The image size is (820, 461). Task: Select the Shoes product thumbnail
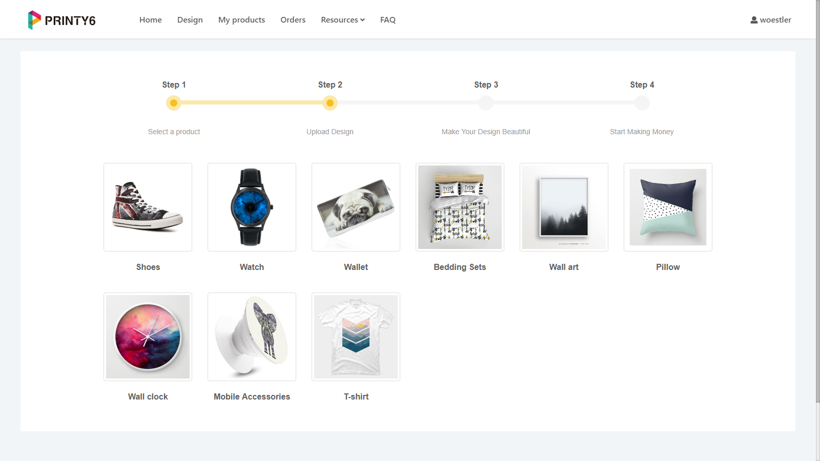(x=148, y=207)
